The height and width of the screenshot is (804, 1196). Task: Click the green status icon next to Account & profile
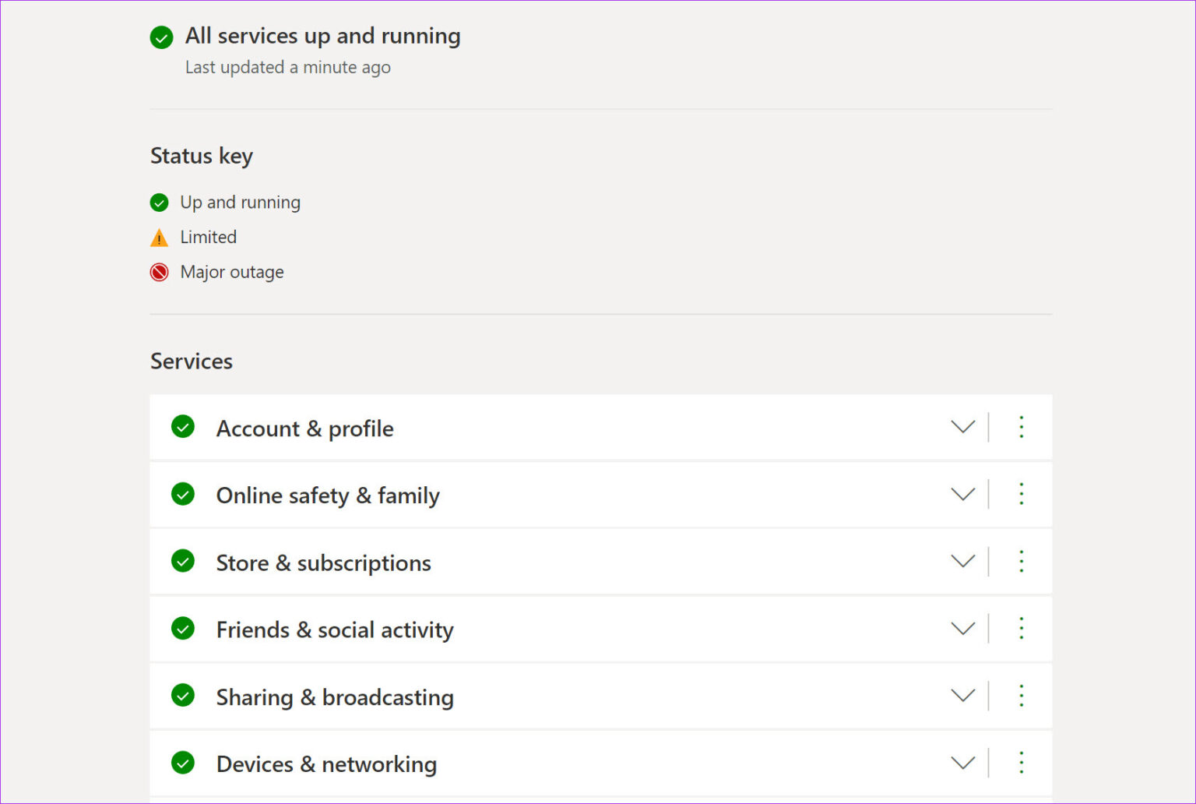coord(183,427)
